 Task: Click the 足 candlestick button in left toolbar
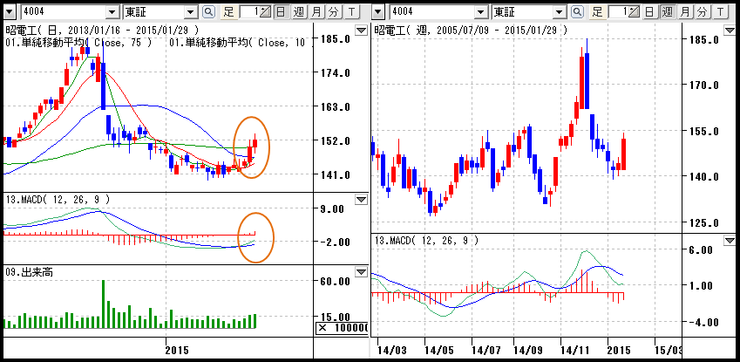(229, 12)
